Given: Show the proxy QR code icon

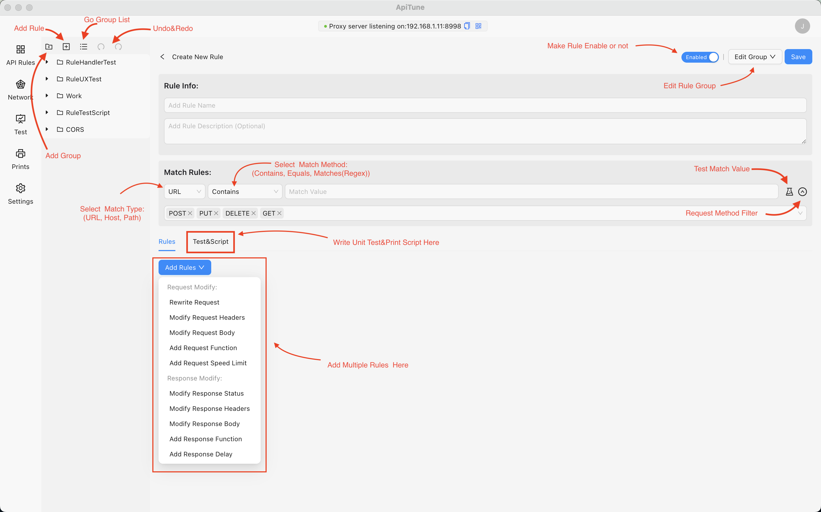Looking at the screenshot, I should 478,26.
